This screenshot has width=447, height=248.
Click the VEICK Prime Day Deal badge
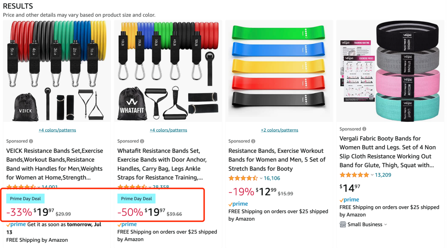tap(25, 199)
